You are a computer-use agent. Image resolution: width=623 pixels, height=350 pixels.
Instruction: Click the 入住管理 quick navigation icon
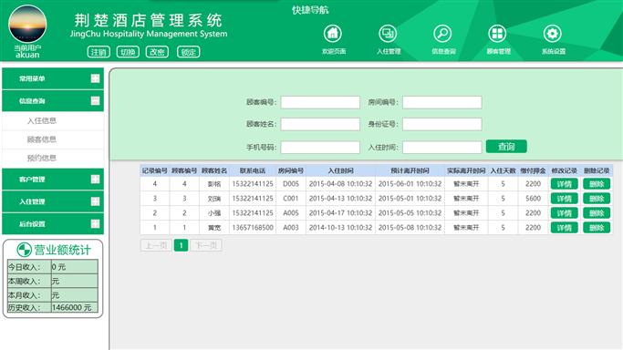pyautogui.click(x=388, y=34)
